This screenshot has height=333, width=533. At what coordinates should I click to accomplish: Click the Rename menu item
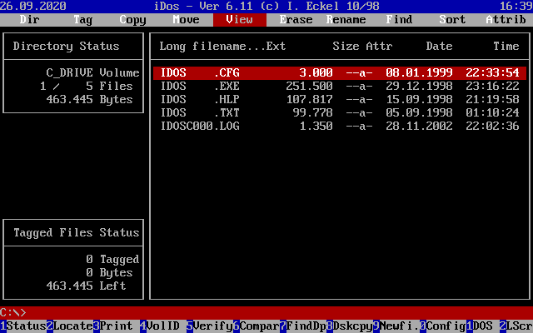pos(346,19)
